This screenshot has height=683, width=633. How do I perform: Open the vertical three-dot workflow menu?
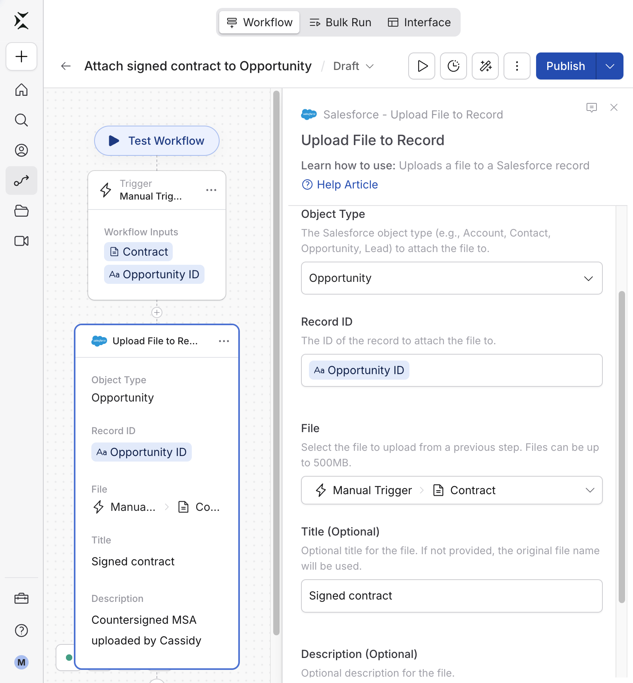517,66
